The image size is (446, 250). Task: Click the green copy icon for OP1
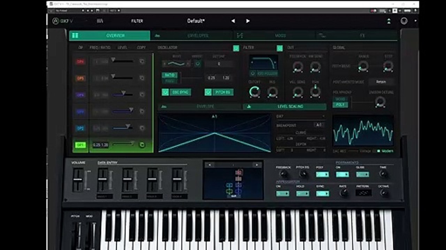coord(142,145)
